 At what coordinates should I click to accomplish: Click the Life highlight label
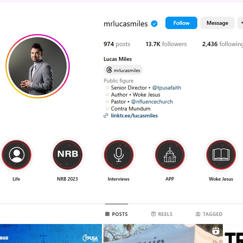16,179
